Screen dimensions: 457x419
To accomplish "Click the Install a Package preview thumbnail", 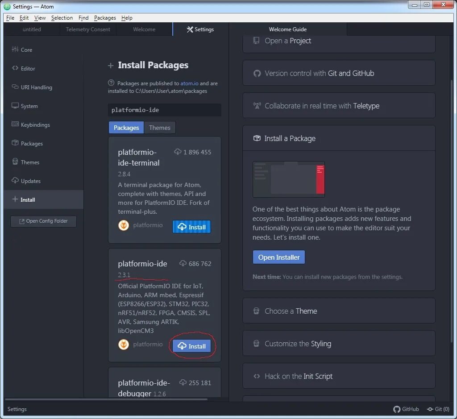I will (289, 179).
